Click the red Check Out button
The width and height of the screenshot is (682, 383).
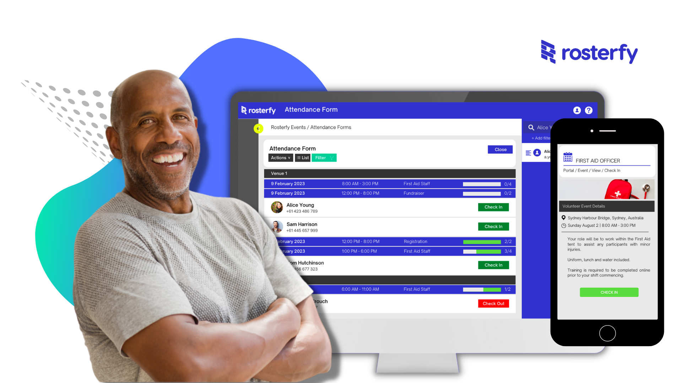coord(493,303)
